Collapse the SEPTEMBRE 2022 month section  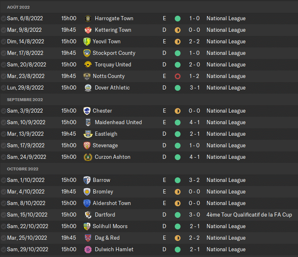(25, 100)
